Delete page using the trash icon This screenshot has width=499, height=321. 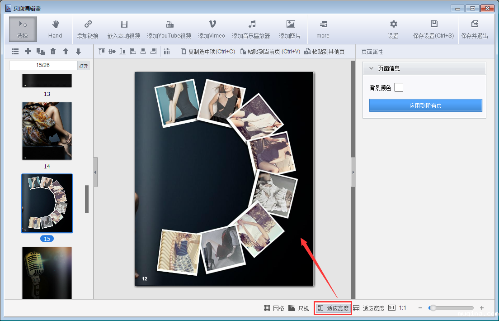53,52
